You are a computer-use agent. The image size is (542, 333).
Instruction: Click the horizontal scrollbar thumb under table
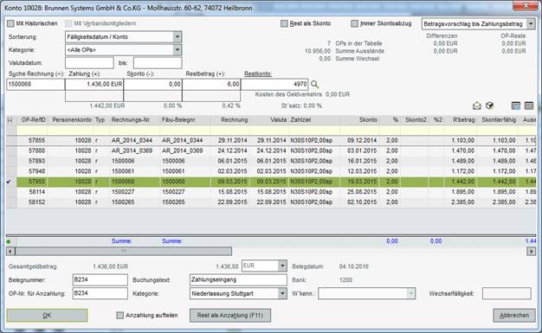pyautogui.click(x=124, y=251)
